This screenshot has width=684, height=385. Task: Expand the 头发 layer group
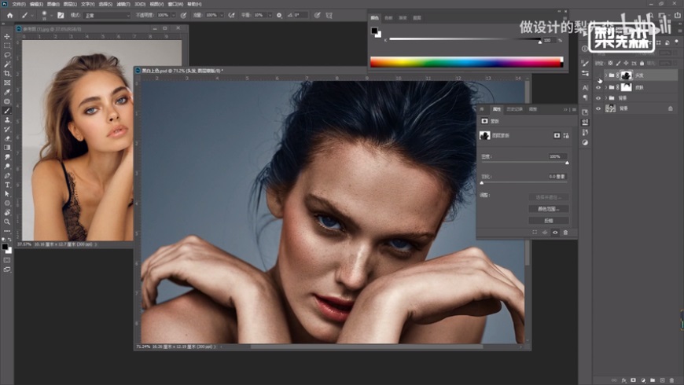coord(605,76)
